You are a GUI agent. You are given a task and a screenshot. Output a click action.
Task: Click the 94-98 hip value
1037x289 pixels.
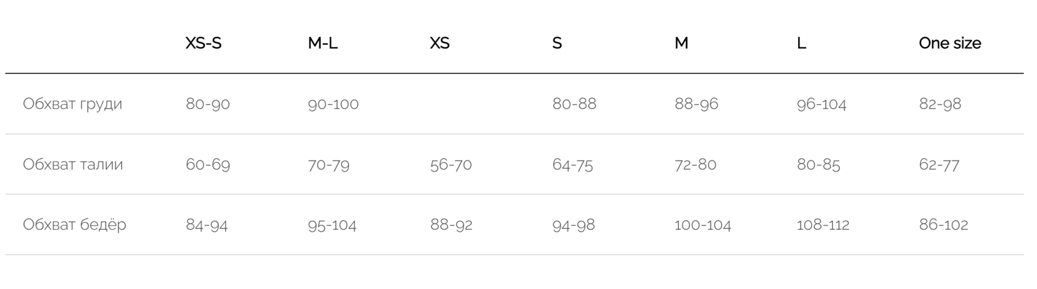(x=574, y=225)
